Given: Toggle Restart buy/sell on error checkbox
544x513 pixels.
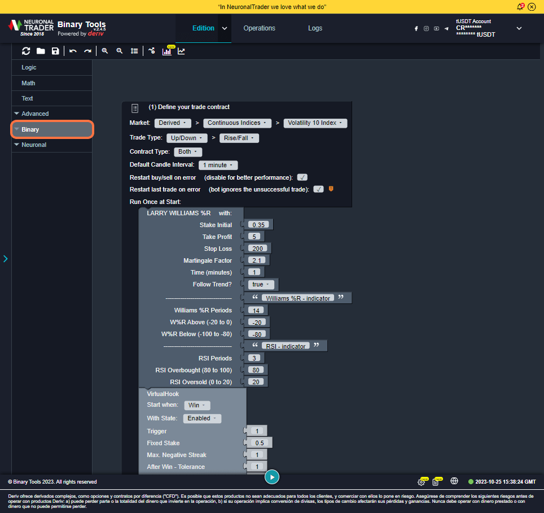Looking at the screenshot, I should click(x=302, y=177).
